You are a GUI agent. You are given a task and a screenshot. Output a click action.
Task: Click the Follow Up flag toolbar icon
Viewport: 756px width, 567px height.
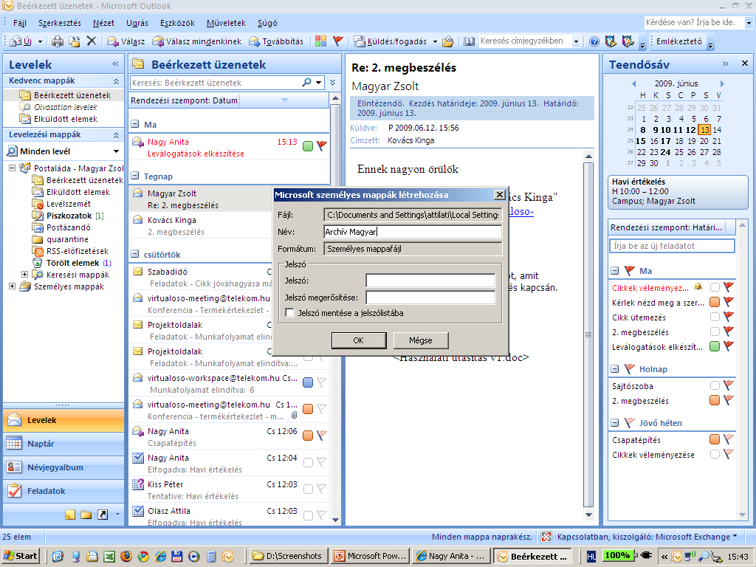click(x=337, y=41)
